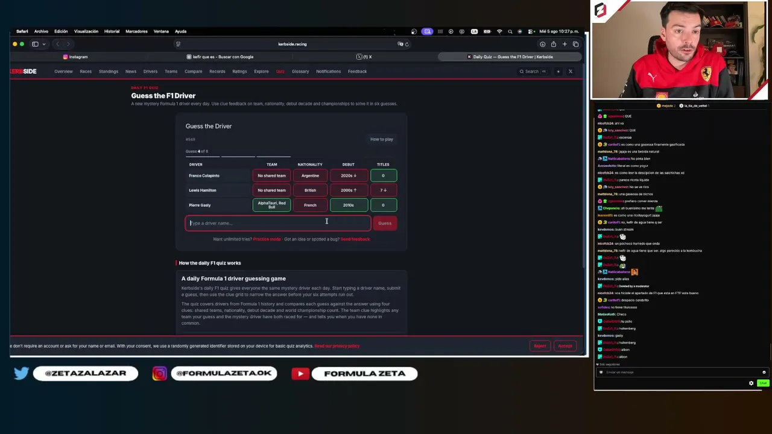The height and width of the screenshot is (434, 772).
Task: Click the Instagram icon in the overlay
Action: pyautogui.click(x=159, y=373)
